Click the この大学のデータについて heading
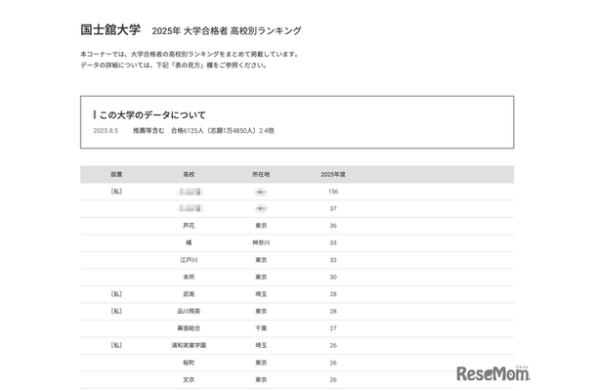The image size is (596, 391). (152, 115)
